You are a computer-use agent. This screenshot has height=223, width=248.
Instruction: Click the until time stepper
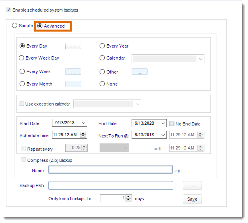pyautogui.click(x=200, y=148)
